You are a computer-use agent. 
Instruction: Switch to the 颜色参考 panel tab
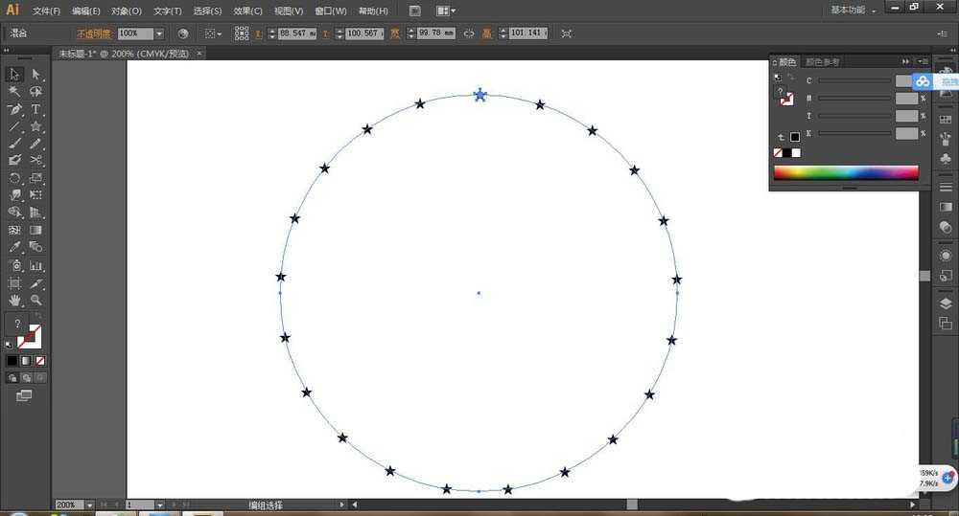pyautogui.click(x=822, y=62)
